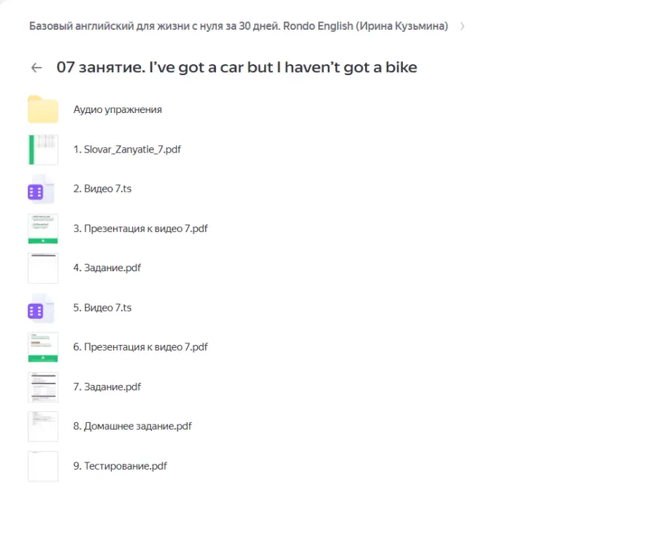
Task: Open the file named 8. Домашнее задание.pdf
Action: [132, 426]
